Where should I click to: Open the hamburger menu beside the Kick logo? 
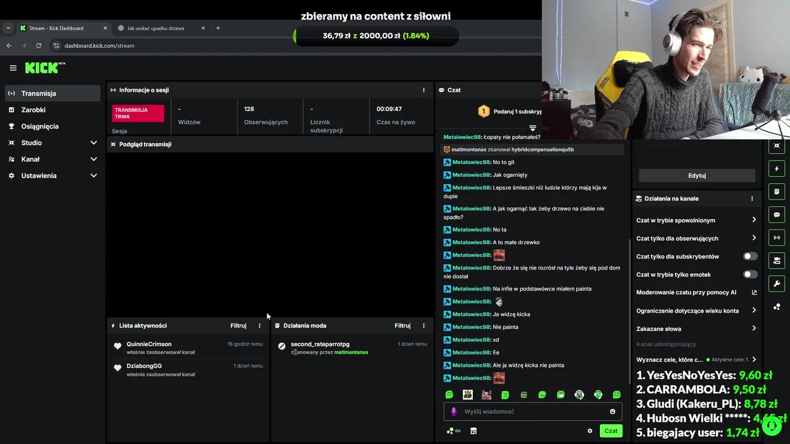tap(13, 68)
